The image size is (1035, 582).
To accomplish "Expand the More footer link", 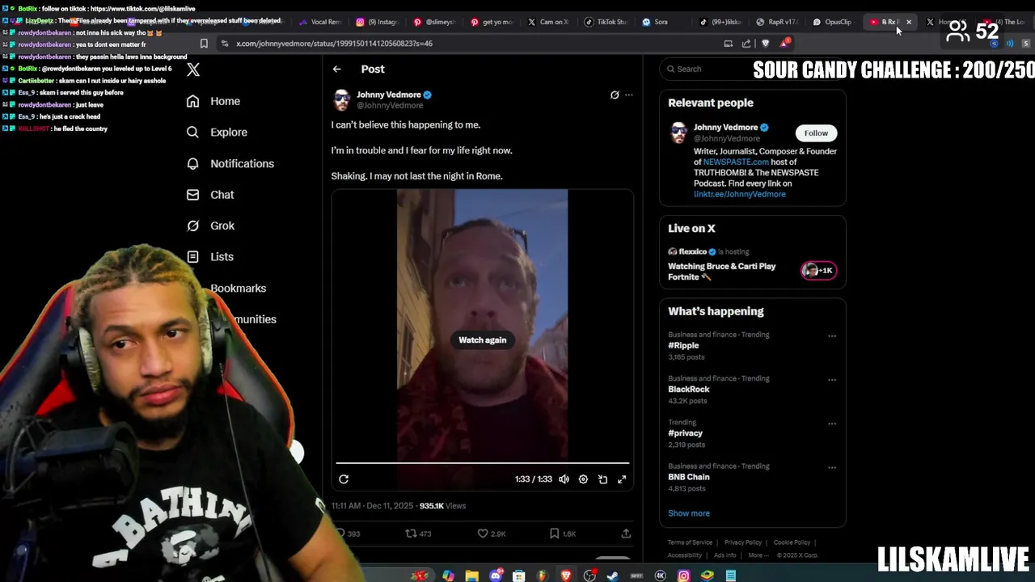I will [758, 555].
